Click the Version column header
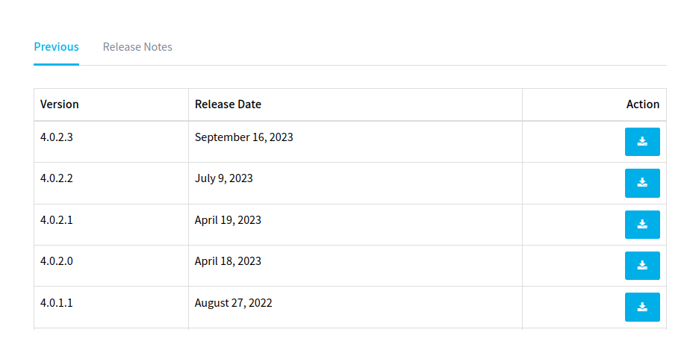This screenshot has width=690, height=362. click(60, 104)
